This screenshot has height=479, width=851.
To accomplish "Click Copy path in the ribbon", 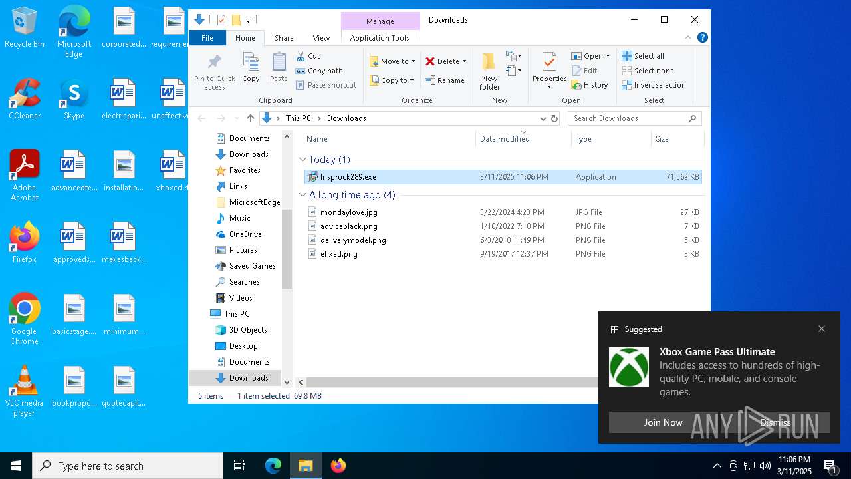I will tap(319, 71).
